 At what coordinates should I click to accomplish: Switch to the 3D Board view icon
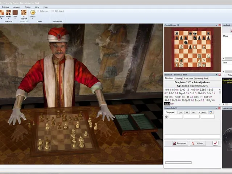24,13
